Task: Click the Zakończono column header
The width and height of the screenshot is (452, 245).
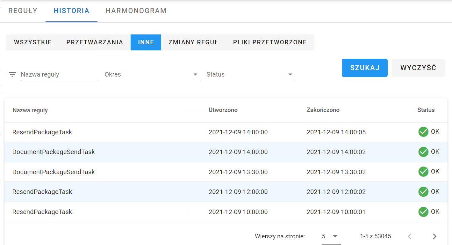Action: click(x=323, y=110)
